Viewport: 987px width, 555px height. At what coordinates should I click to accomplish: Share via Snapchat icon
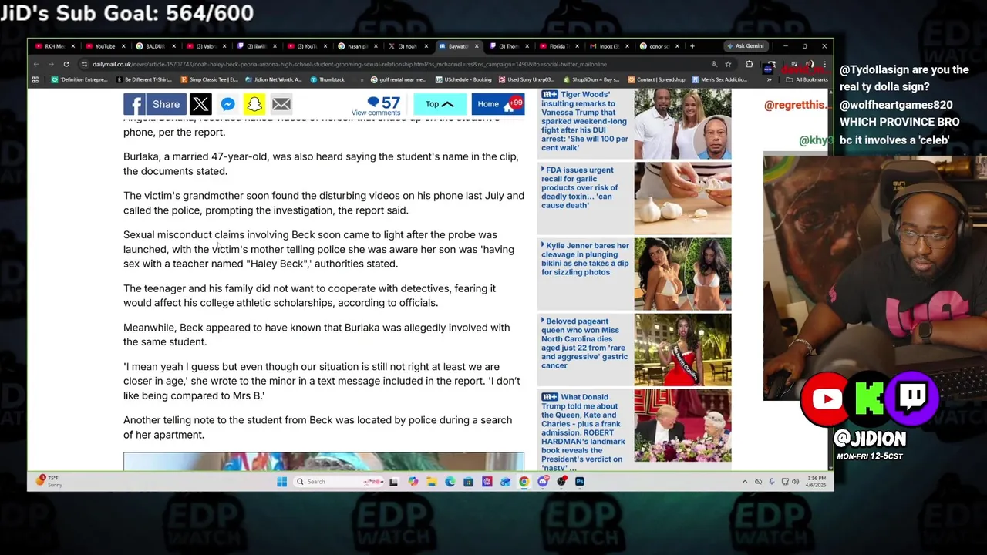(254, 104)
